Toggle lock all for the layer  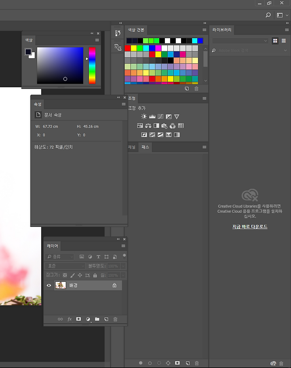pyautogui.click(x=95, y=275)
